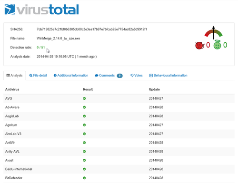Viewport: 238px width, 183px height.
Task: Click the SHA256 hash value
Action: 92,29
